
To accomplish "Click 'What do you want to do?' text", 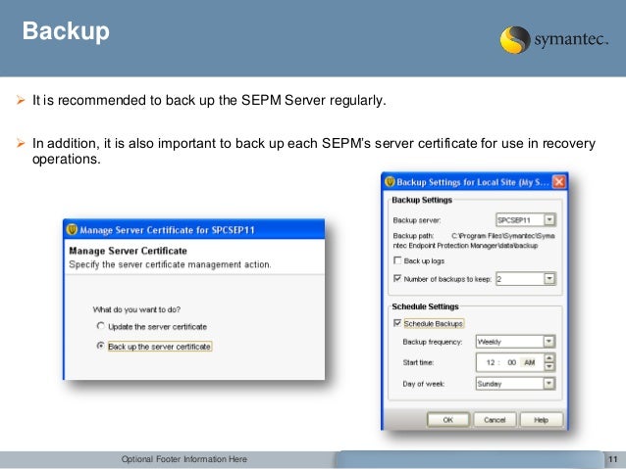I will coord(136,309).
